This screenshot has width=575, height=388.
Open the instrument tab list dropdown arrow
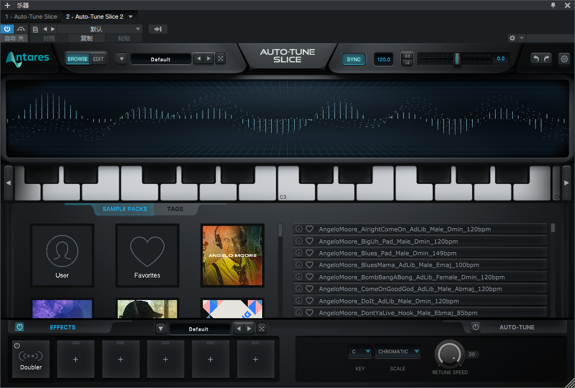click(131, 17)
